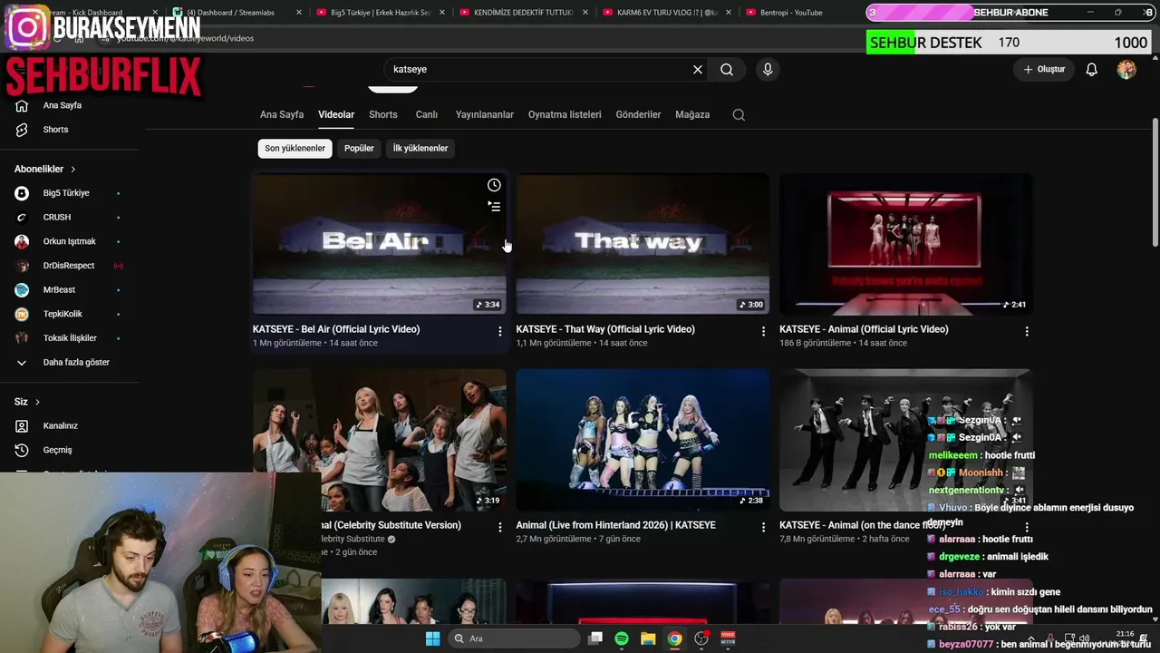Viewport: 1160px width, 653px height.
Task: Filter videos by Son yüklenenler
Action: 295,149
